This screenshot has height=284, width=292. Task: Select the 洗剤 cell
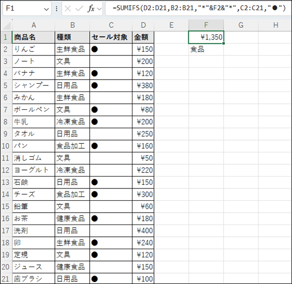[33, 231]
